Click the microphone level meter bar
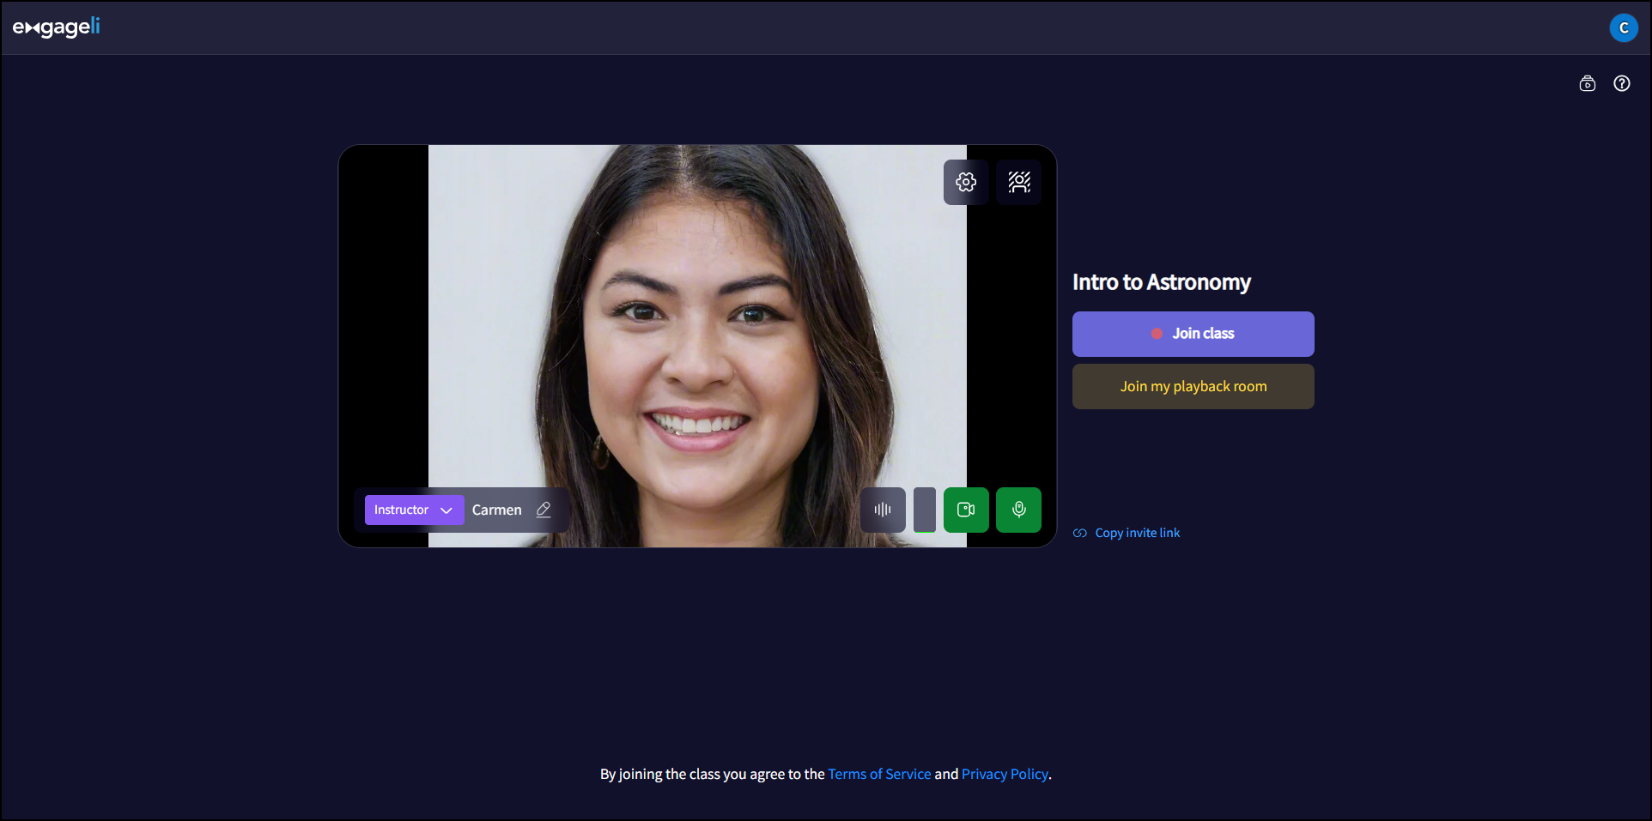The height and width of the screenshot is (821, 1652). coord(924,510)
